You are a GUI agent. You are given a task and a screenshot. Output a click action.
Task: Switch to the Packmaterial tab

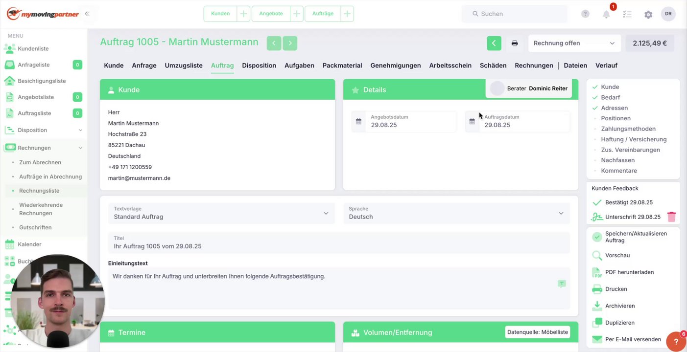tap(342, 66)
